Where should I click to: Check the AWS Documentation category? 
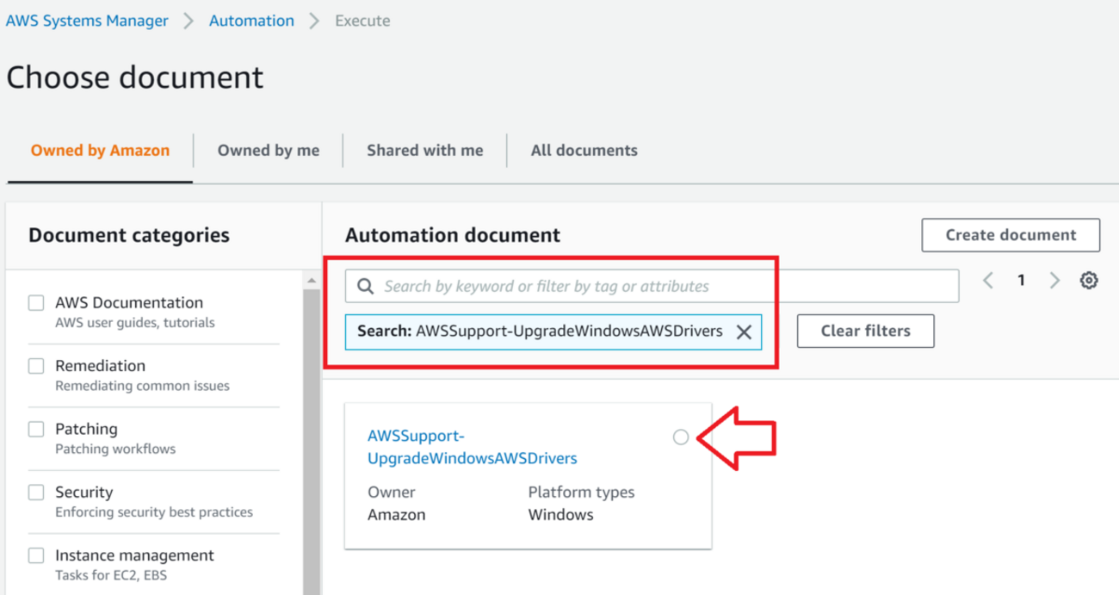tap(36, 303)
